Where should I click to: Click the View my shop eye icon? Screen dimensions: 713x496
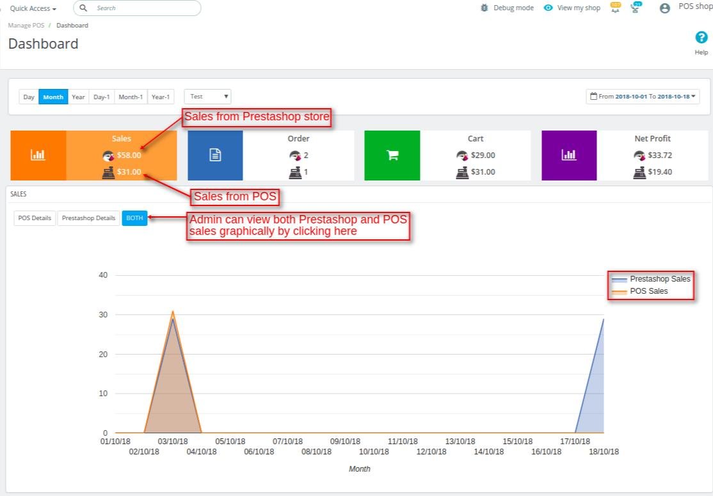click(549, 8)
